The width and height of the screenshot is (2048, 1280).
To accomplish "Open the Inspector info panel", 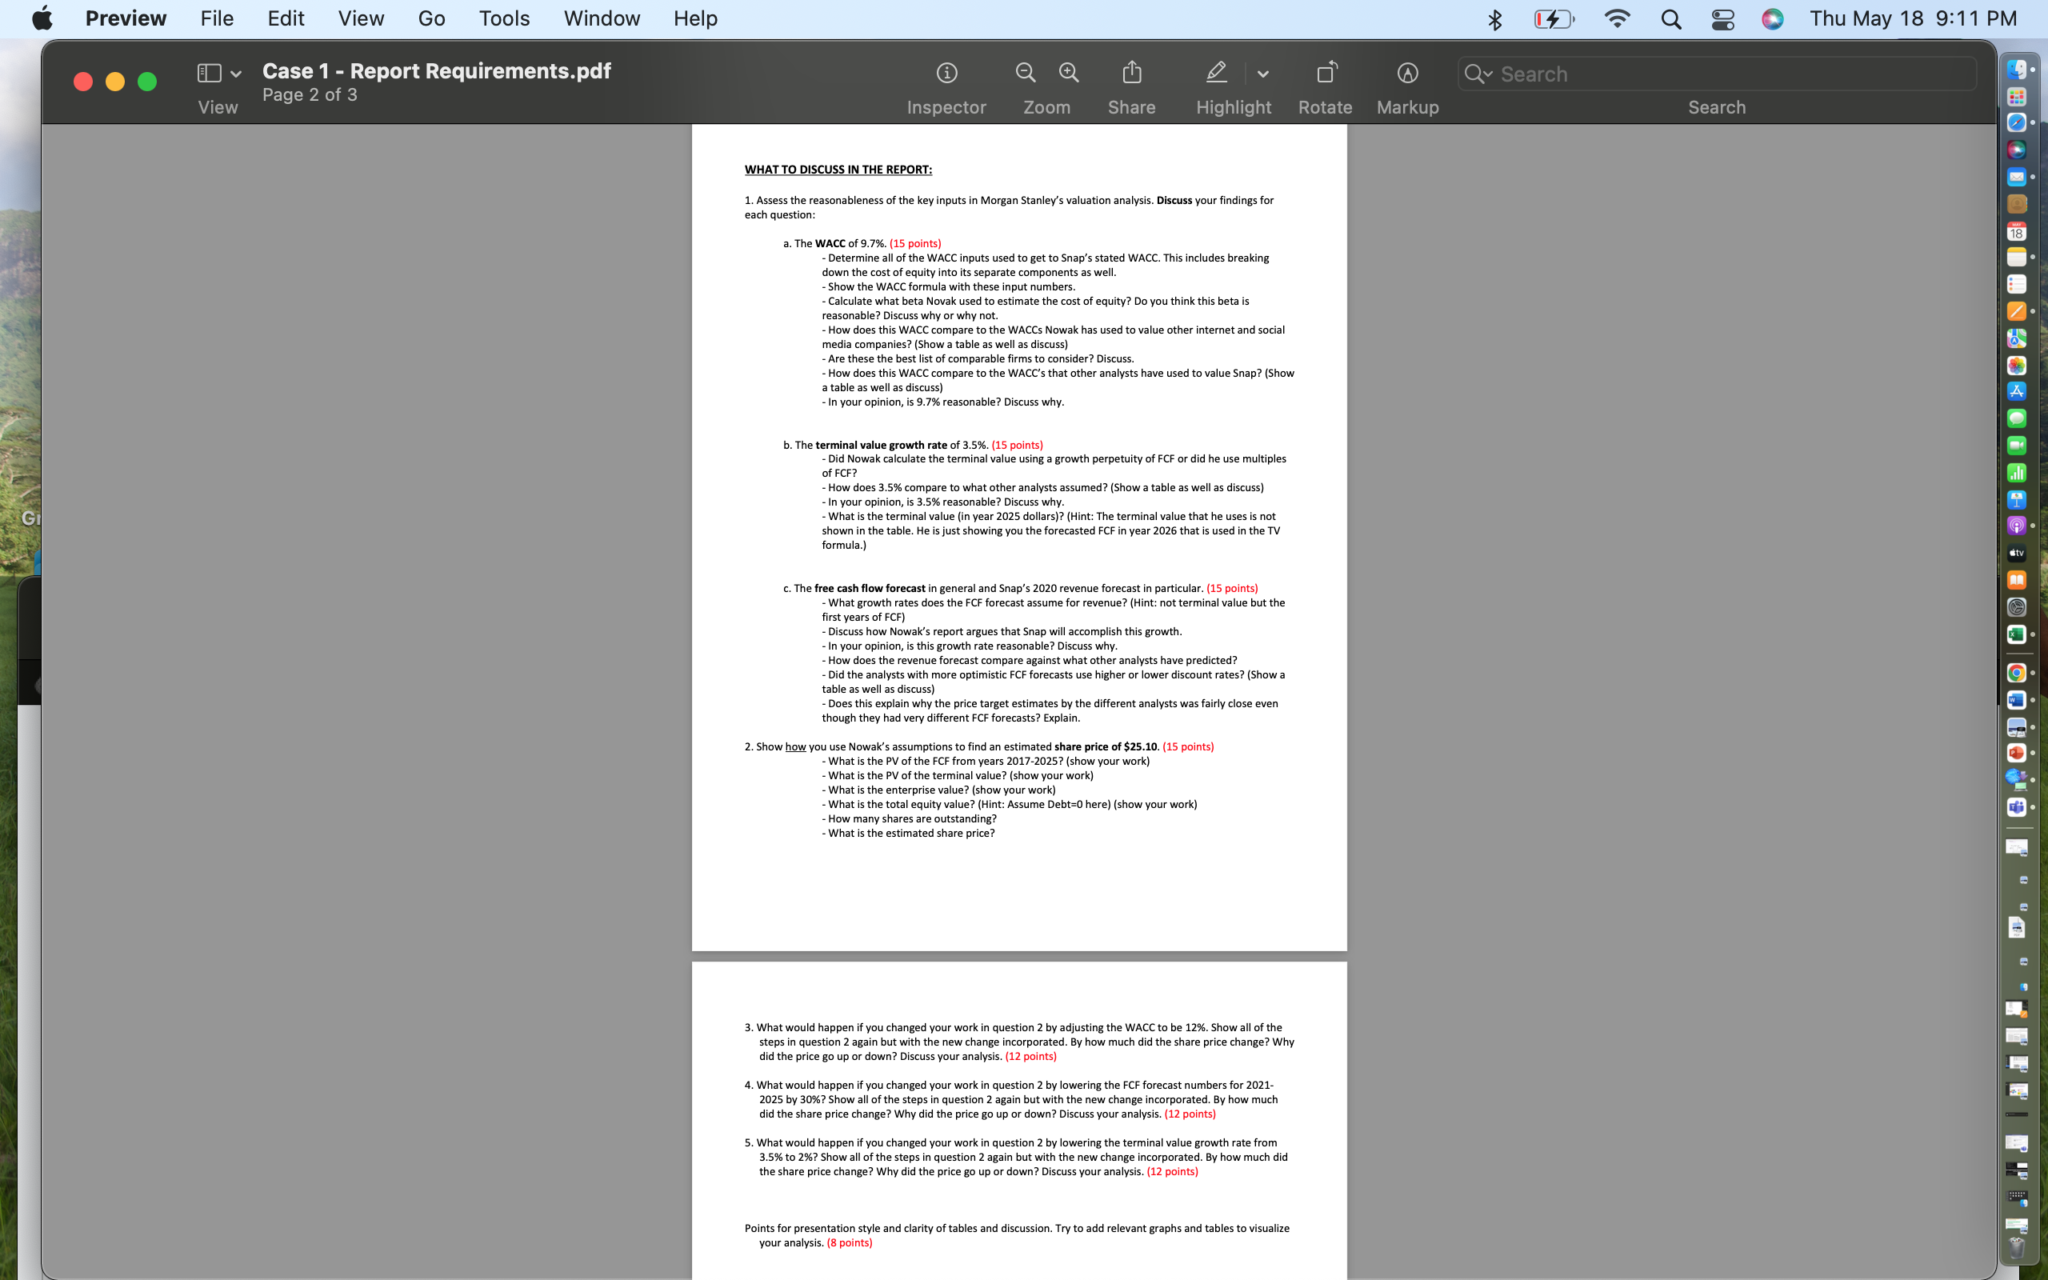I will [946, 74].
